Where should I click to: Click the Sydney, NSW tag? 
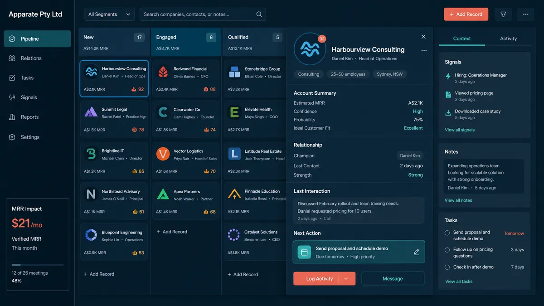click(390, 74)
